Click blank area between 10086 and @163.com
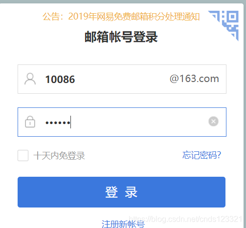The width and height of the screenshot is (246, 228). coord(122,79)
